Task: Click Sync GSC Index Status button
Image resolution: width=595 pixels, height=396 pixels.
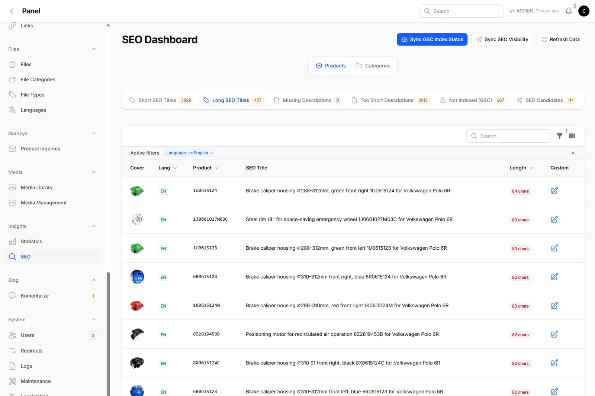Action: pos(432,39)
